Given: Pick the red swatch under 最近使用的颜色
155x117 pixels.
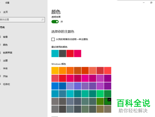Looking at the screenshot, I should pos(70,54).
